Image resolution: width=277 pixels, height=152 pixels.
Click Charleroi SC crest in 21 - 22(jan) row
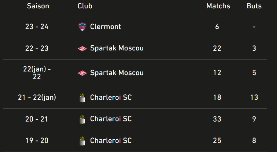pyautogui.click(x=82, y=98)
